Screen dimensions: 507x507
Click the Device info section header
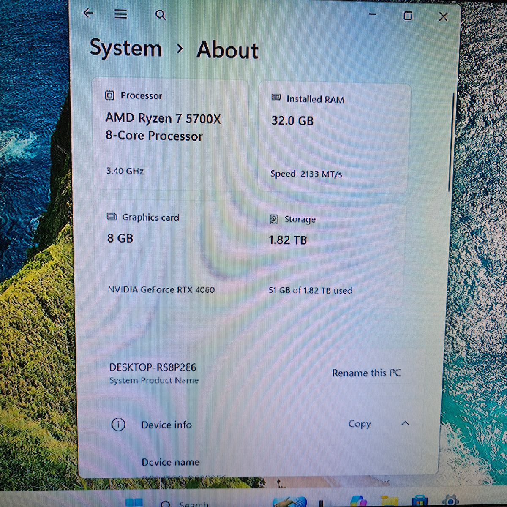point(166,425)
